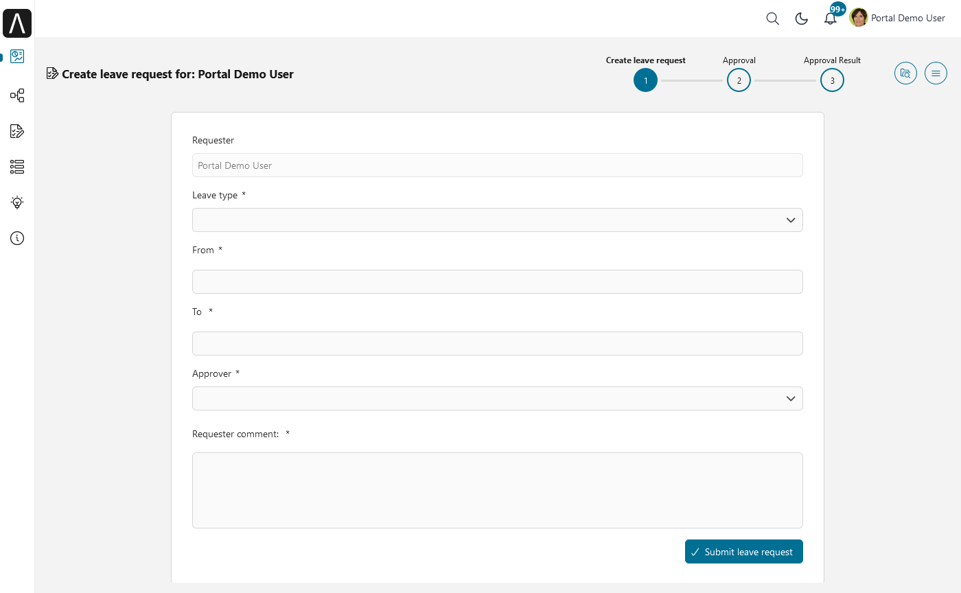Open the case list sidebar icon

17,167
